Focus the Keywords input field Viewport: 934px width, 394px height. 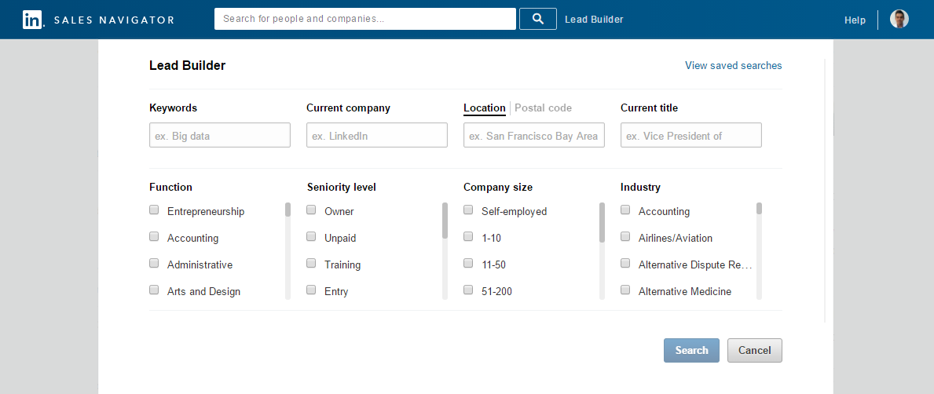(220, 135)
